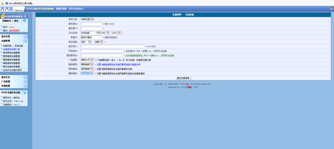Click the 网站地址 input field
Image resolution: width=334 pixels, height=149 pixels.
pos(102,51)
